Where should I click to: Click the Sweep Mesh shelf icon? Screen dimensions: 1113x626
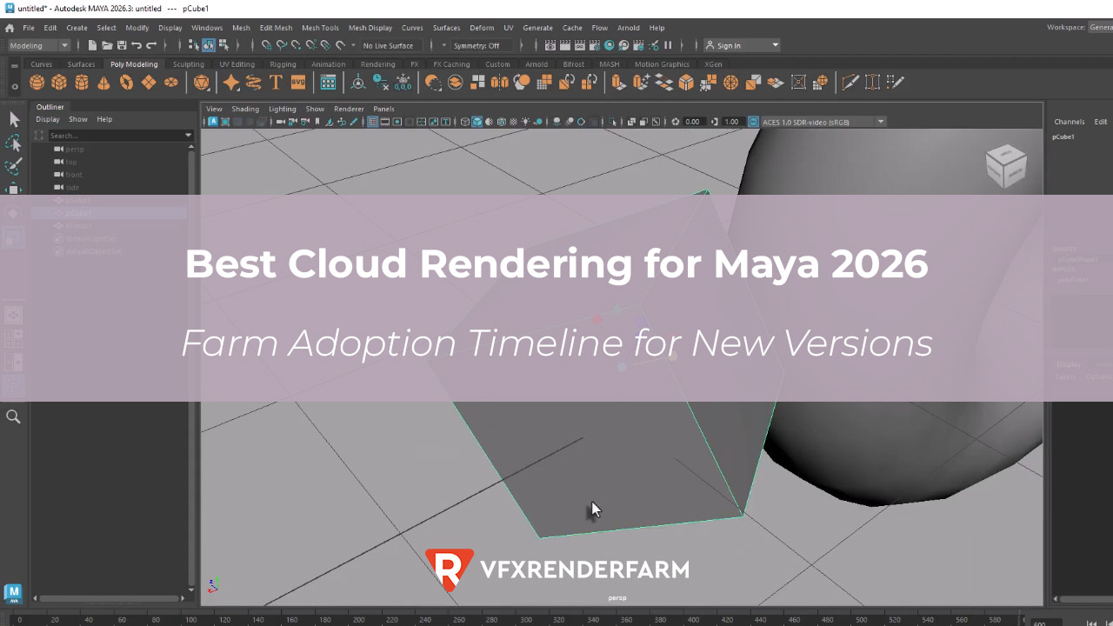click(x=254, y=83)
